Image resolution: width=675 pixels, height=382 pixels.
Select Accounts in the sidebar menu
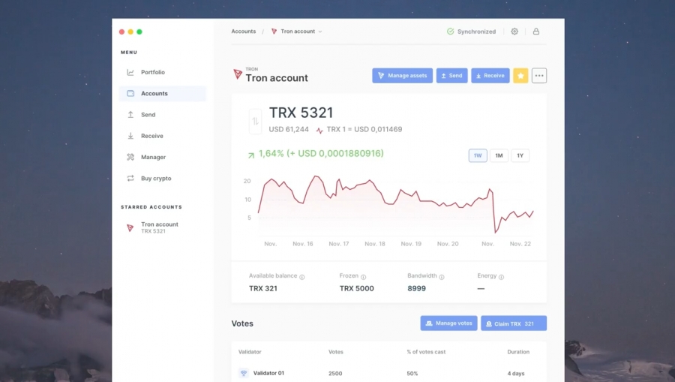pyautogui.click(x=162, y=94)
